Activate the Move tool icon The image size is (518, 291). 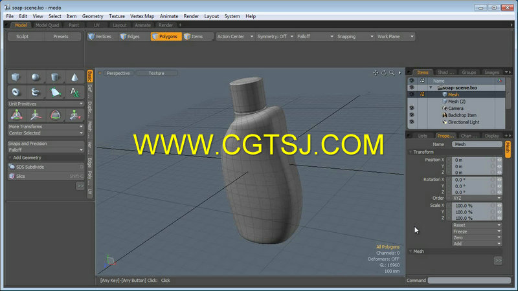[36, 115]
